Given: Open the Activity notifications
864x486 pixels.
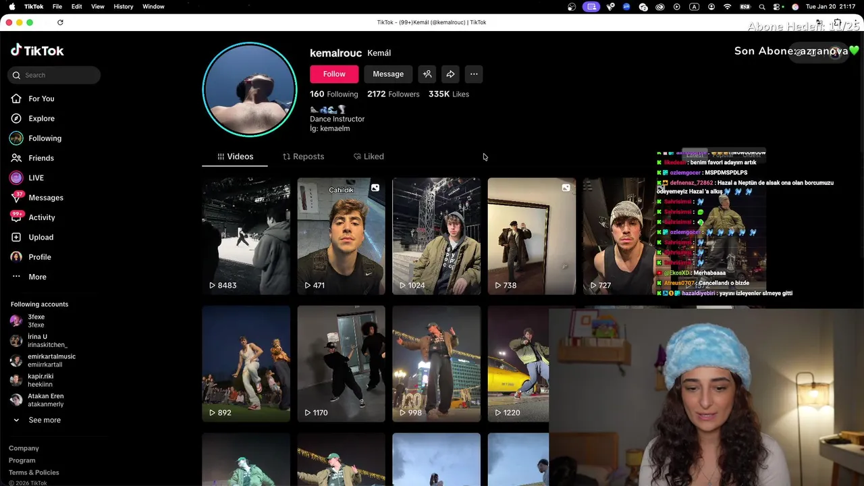Looking at the screenshot, I should pos(33,217).
